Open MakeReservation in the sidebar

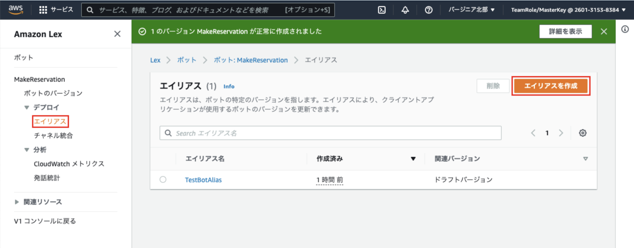40,79
